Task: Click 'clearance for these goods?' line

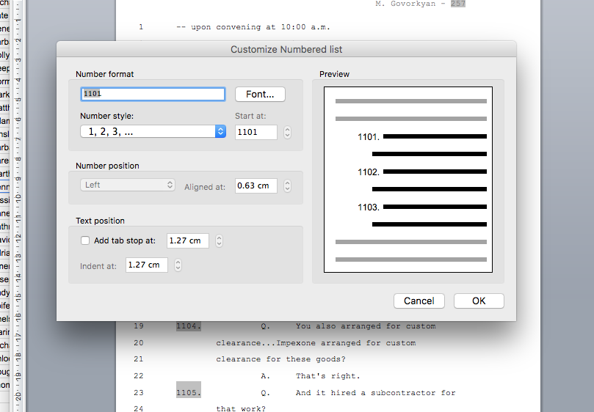Action: [280, 359]
